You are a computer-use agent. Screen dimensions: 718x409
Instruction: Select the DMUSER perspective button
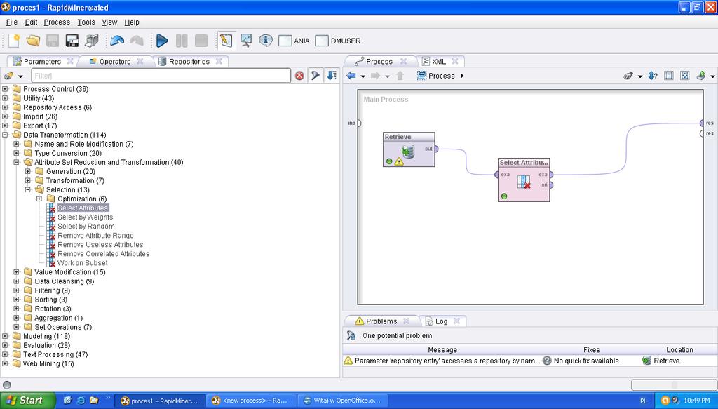pyautogui.click(x=338, y=41)
